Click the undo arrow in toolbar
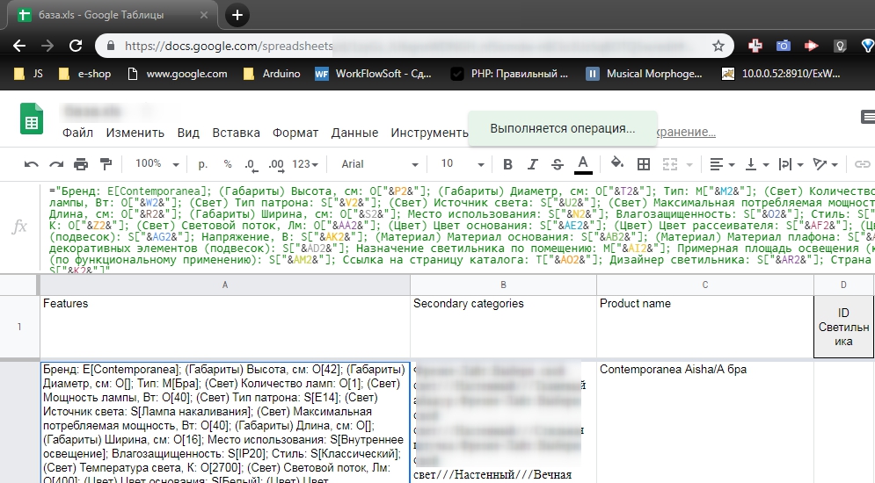This screenshot has width=875, height=483. 32,164
